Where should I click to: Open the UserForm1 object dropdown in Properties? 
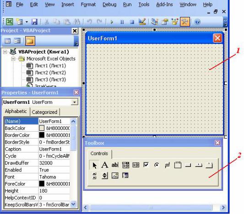(74, 102)
